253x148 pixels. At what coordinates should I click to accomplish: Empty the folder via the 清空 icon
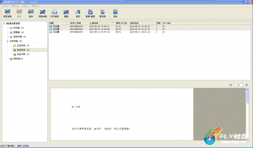tap(78, 13)
